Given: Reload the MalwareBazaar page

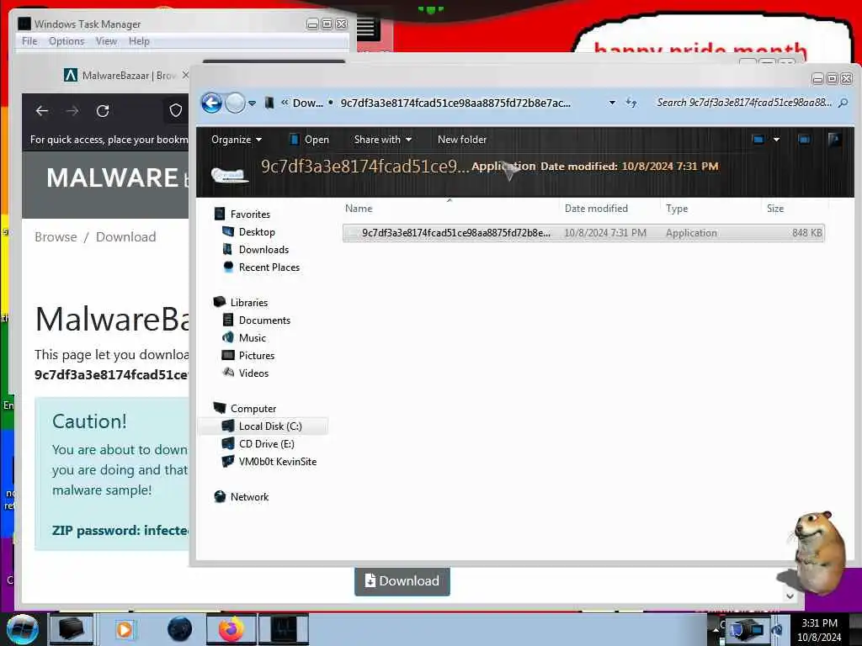Looking at the screenshot, I should click(x=103, y=111).
